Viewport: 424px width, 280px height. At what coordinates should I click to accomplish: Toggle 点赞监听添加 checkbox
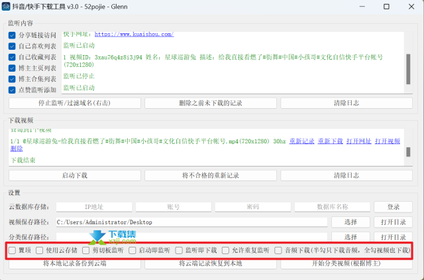pyautogui.click(x=12, y=90)
